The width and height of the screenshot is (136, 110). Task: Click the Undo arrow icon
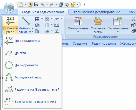[42, 4]
